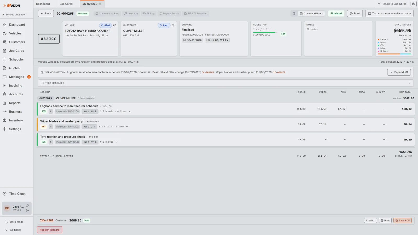Toggle the Loan Car flag
This screenshot has width=418, height=235.
tap(131, 14)
